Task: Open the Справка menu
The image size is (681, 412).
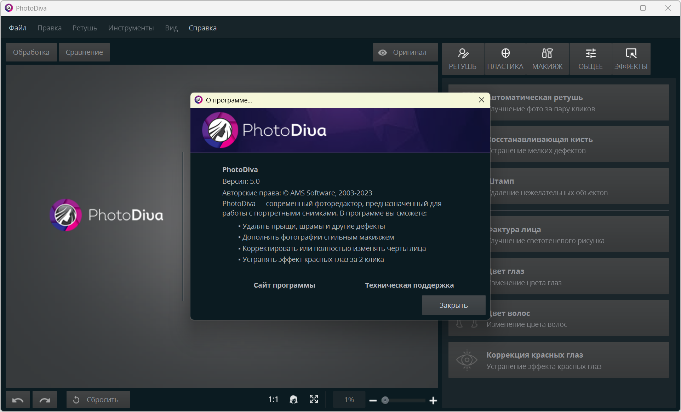Action: (x=202, y=28)
